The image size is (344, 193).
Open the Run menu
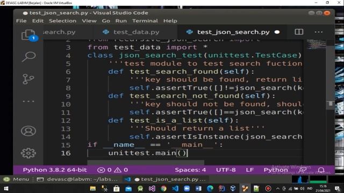[x=121, y=21]
